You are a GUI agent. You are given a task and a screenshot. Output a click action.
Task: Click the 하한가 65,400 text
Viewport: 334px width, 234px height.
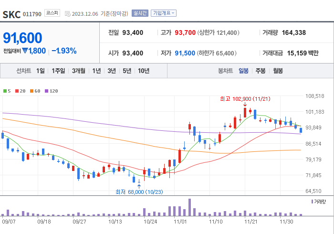(217, 53)
